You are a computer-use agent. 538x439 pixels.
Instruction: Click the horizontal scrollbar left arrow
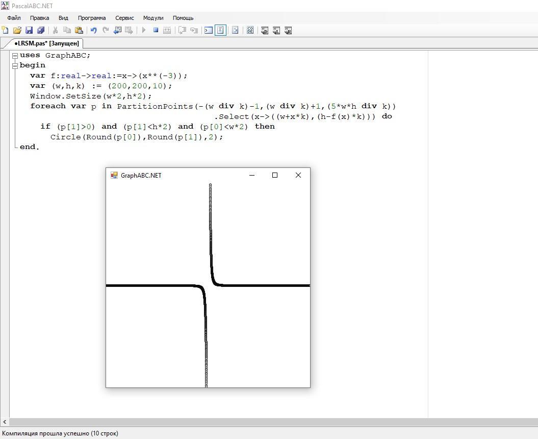(x=5, y=422)
